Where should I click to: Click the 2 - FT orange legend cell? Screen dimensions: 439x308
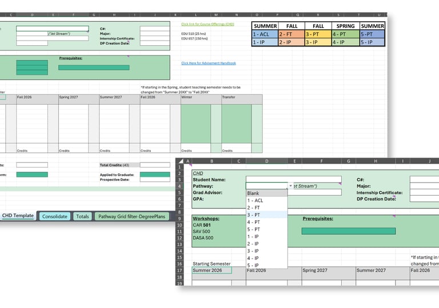(291, 34)
